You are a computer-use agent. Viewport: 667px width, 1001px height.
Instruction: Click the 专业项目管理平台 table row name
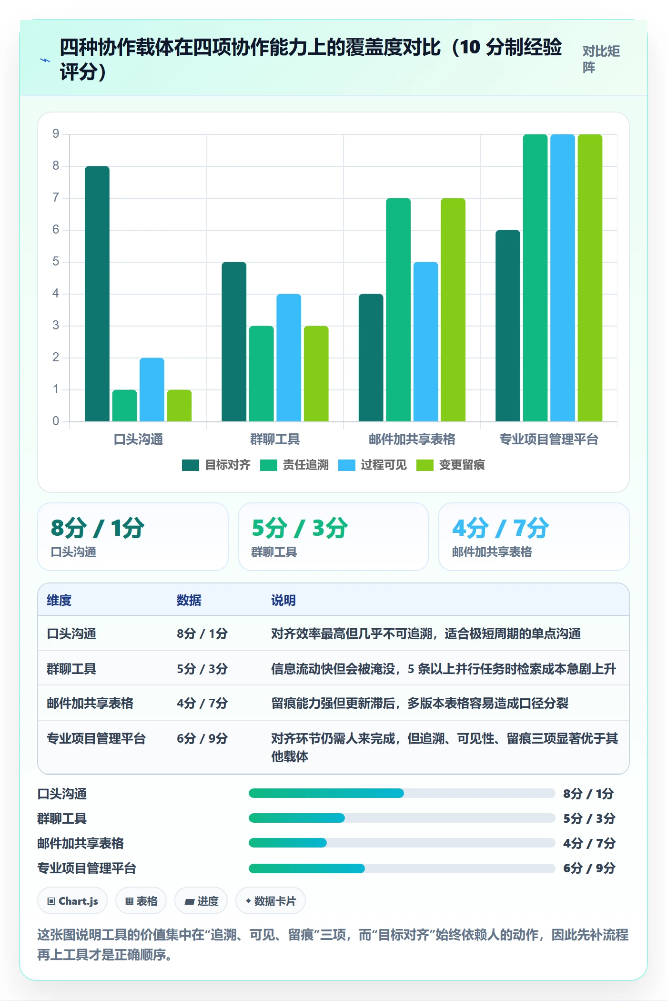96,738
